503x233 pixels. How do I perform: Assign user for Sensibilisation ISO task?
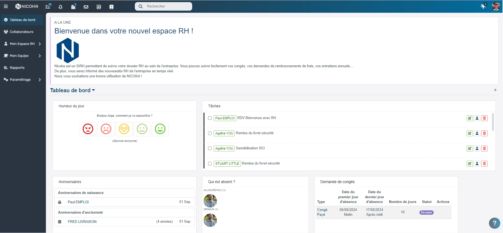point(477,149)
